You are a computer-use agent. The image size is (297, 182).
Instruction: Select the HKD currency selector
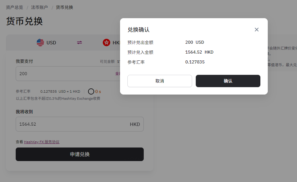click(116, 43)
